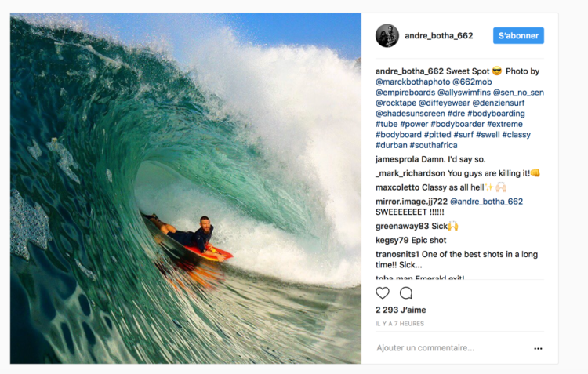
Task: Open commenter maxcoletto's profile
Action: pos(397,187)
